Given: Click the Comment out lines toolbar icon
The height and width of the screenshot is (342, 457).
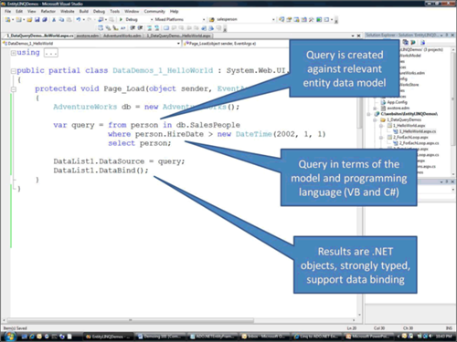Looking at the screenshot, I should pos(133,28).
